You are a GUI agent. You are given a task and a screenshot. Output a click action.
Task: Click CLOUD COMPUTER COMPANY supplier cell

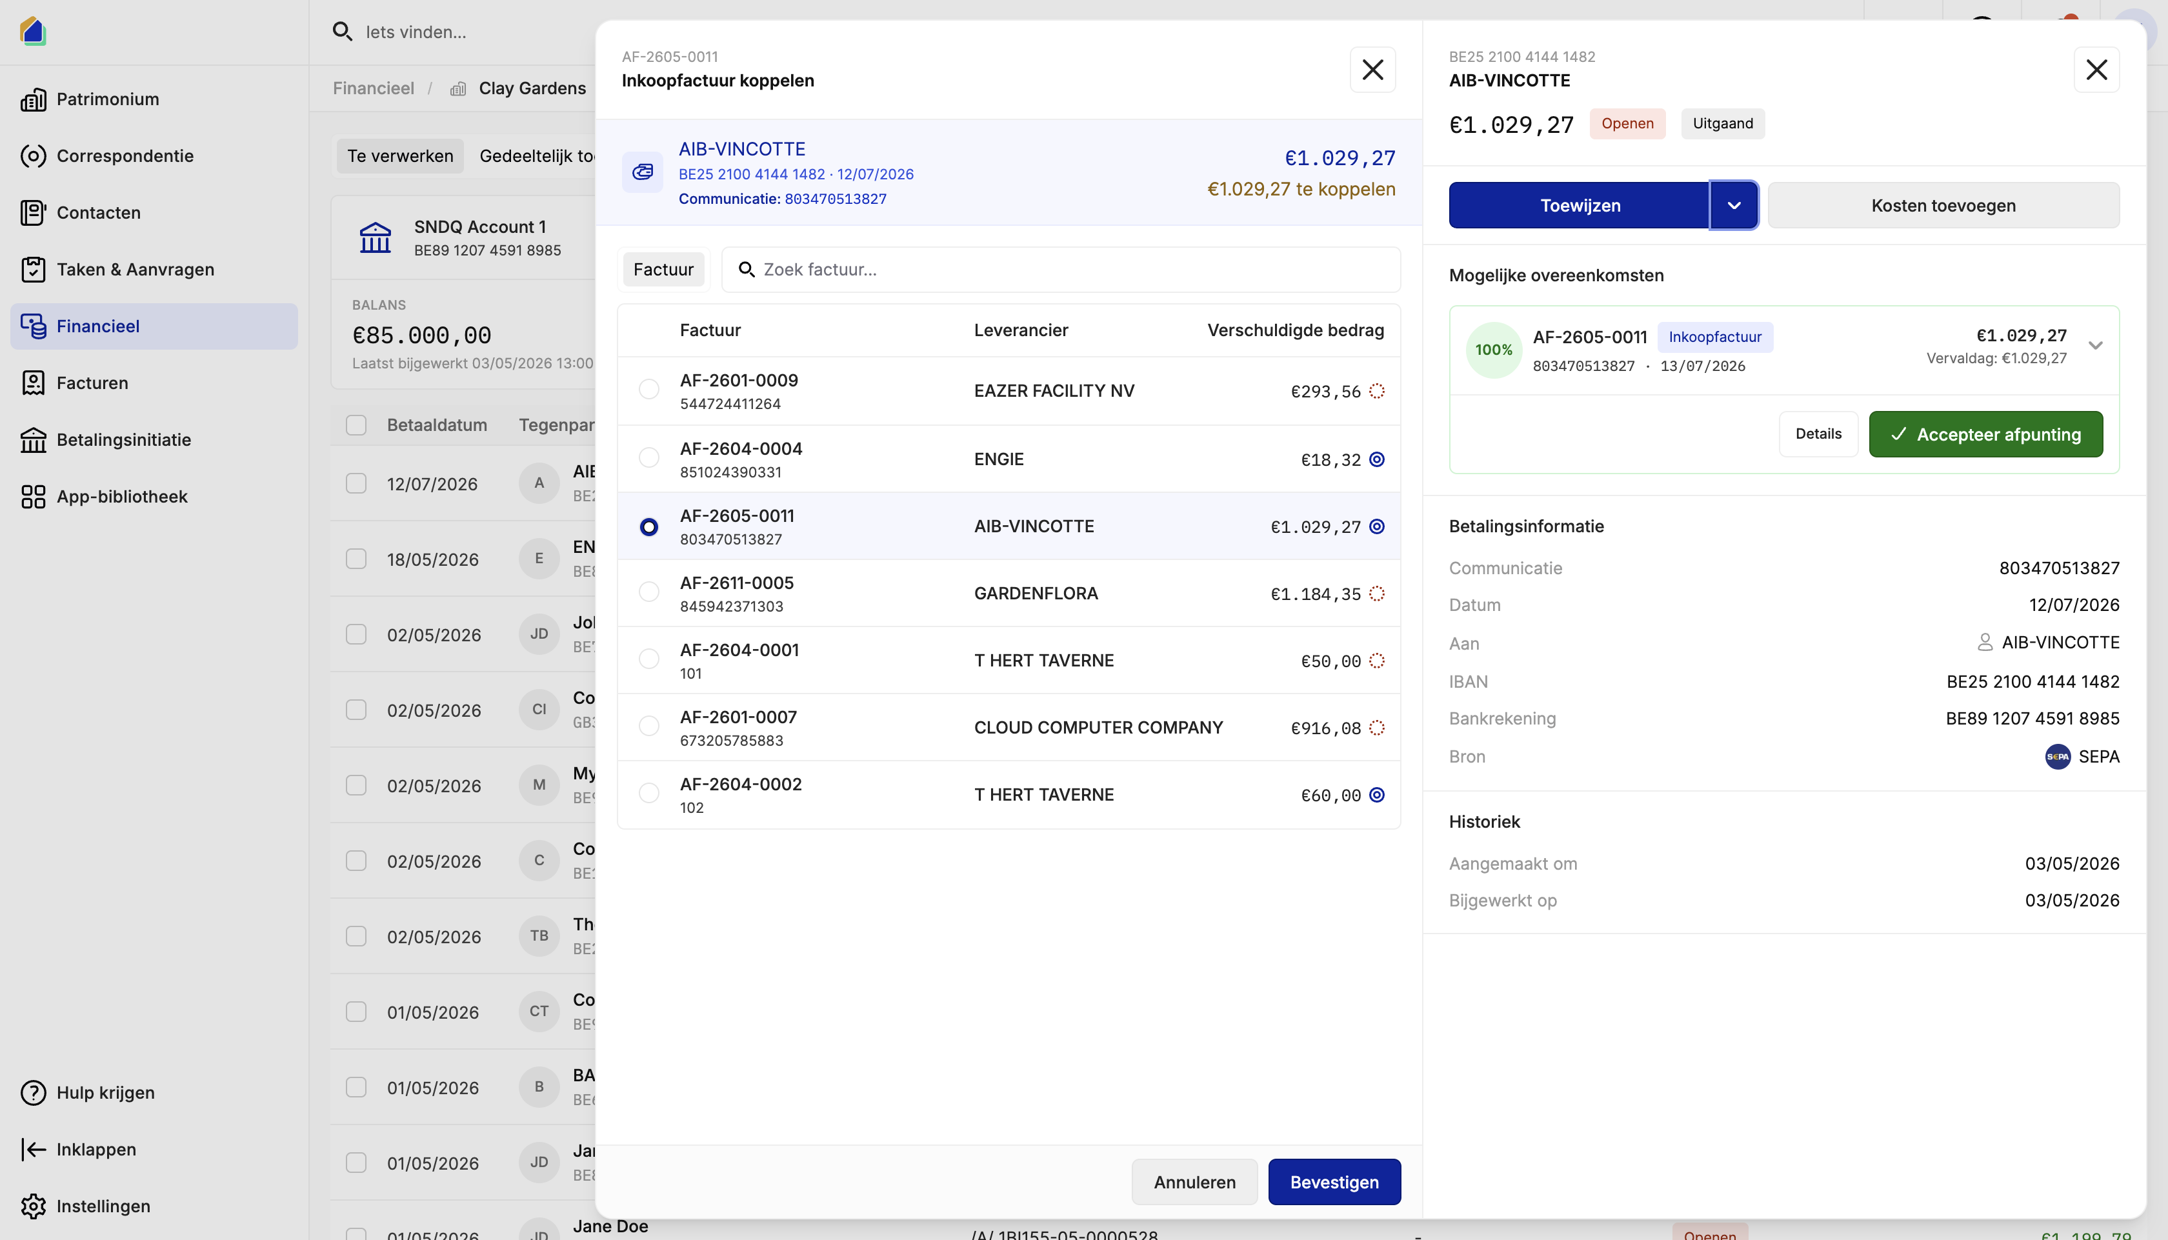pyautogui.click(x=1098, y=727)
